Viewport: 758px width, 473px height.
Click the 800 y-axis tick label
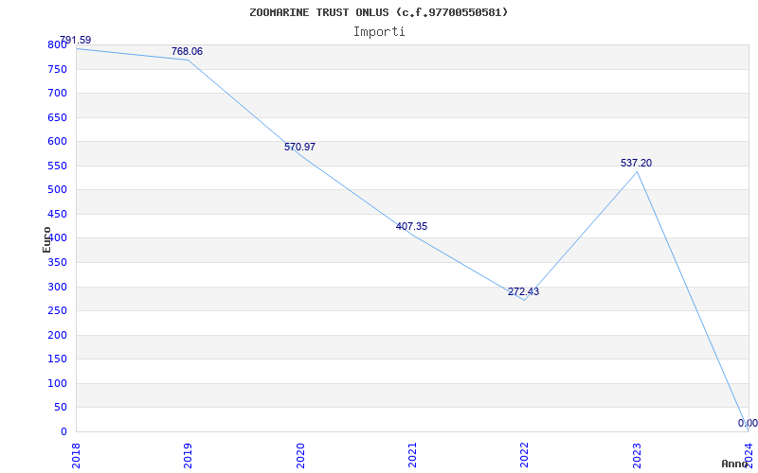57,44
